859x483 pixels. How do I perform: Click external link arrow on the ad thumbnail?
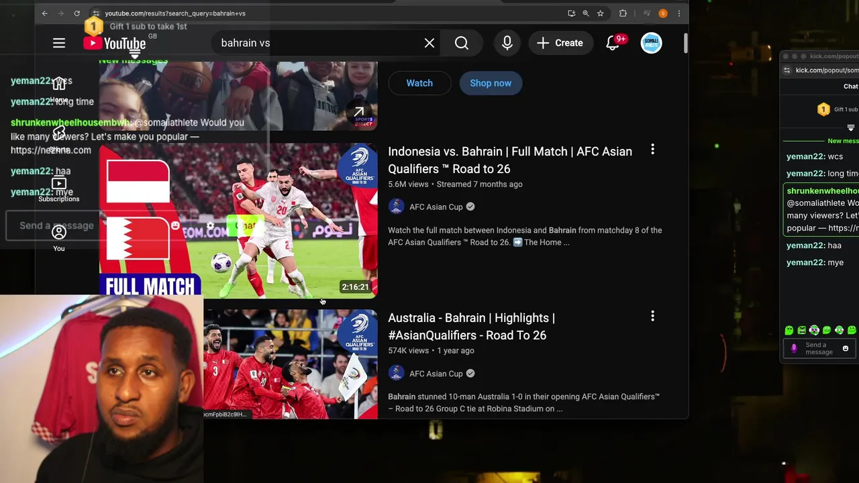[x=359, y=113]
